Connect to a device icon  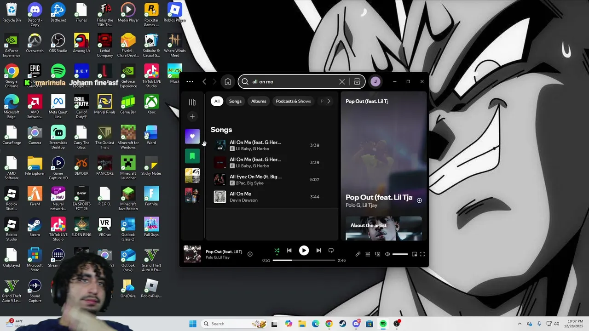click(378, 254)
